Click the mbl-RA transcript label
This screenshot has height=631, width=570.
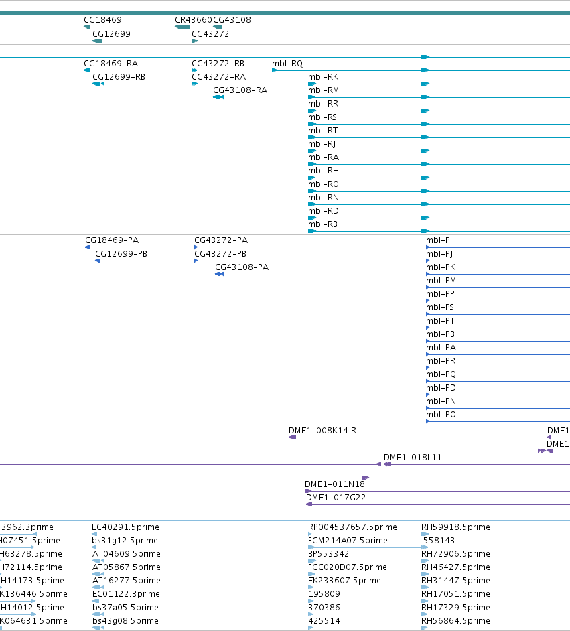(x=324, y=157)
